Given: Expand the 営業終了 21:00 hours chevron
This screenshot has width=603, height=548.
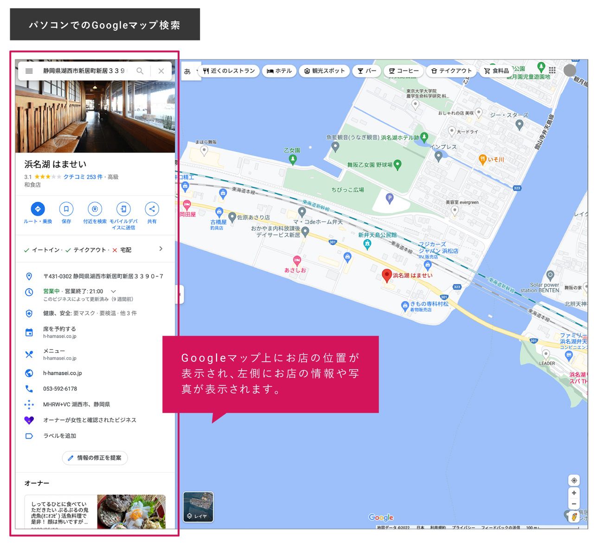Looking at the screenshot, I should click(x=113, y=292).
